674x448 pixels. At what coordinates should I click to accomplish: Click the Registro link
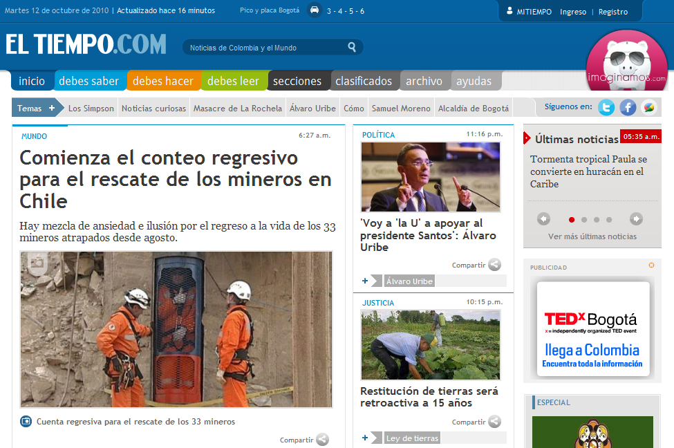point(613,12)
